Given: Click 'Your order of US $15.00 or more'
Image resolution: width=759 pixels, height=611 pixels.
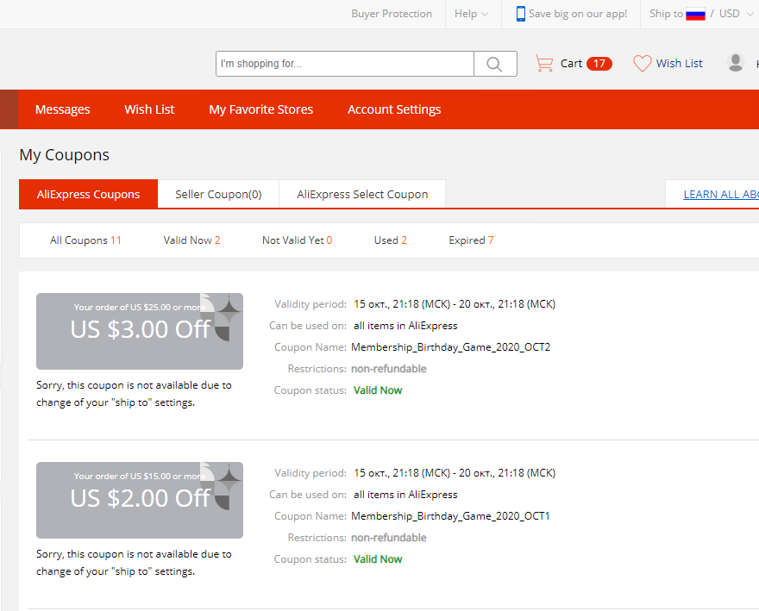Looking at the screenshot, I should click(140, 476).
